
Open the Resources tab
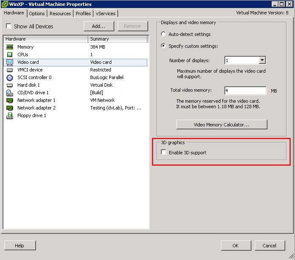(60, 14)
